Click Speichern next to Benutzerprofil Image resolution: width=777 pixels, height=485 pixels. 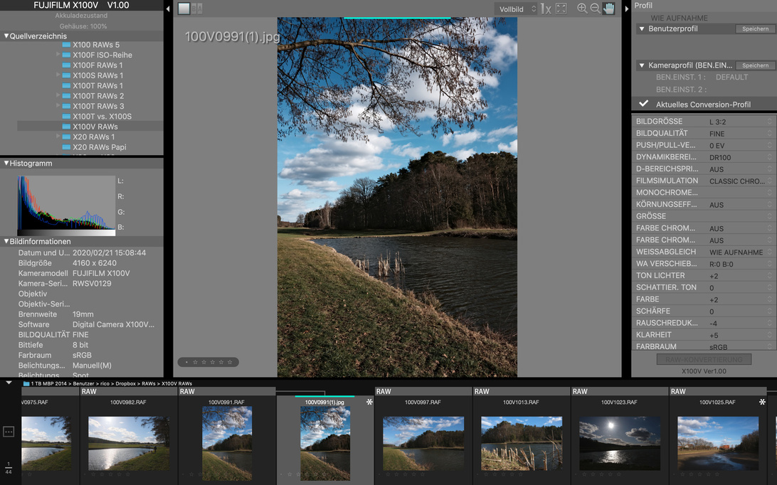tap(754, 29)
